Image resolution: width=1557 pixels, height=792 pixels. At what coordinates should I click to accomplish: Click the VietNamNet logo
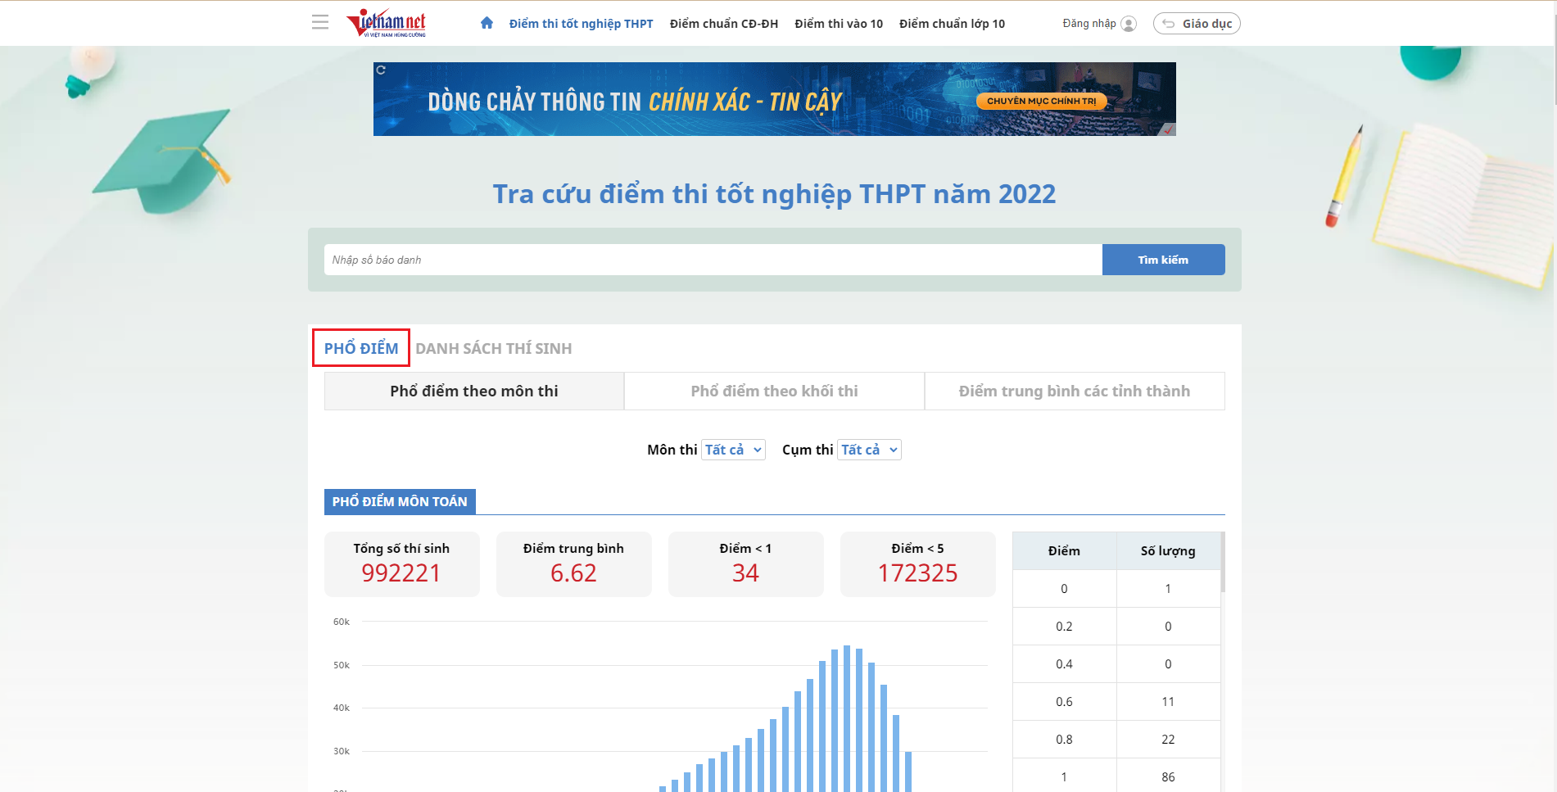click(x=386, y=23)
